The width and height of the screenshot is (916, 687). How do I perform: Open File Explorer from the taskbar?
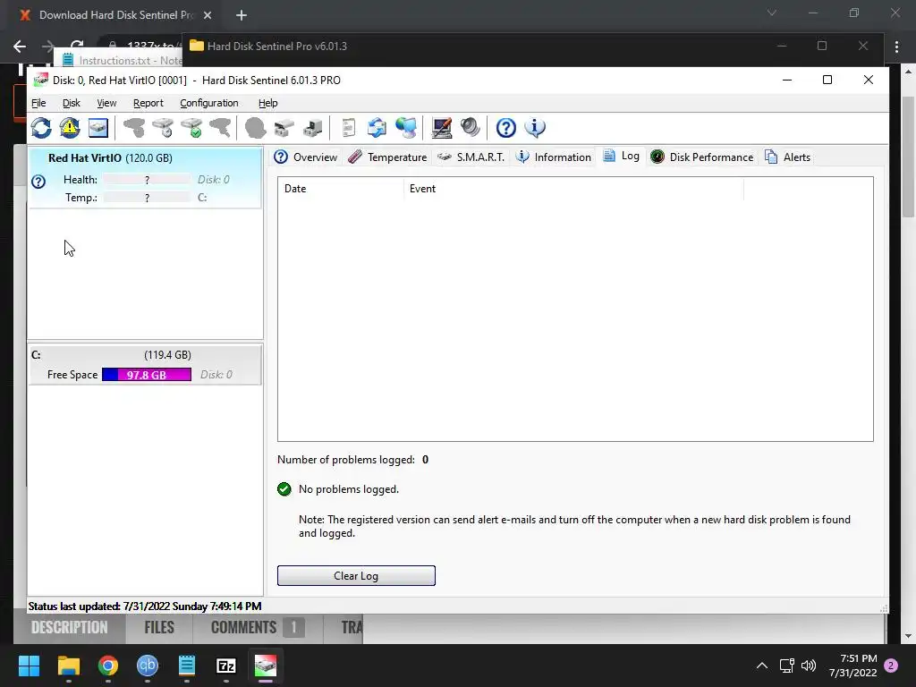(68, 666)
